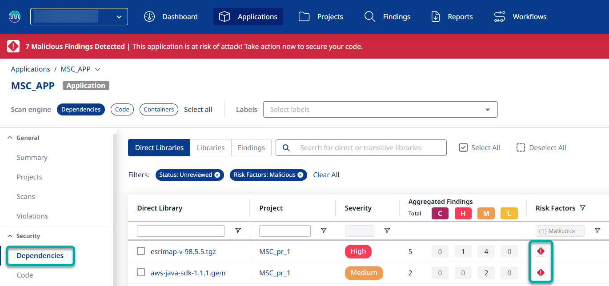
Task: Click the Critical severity color badge
Action: tap(440, 214)
